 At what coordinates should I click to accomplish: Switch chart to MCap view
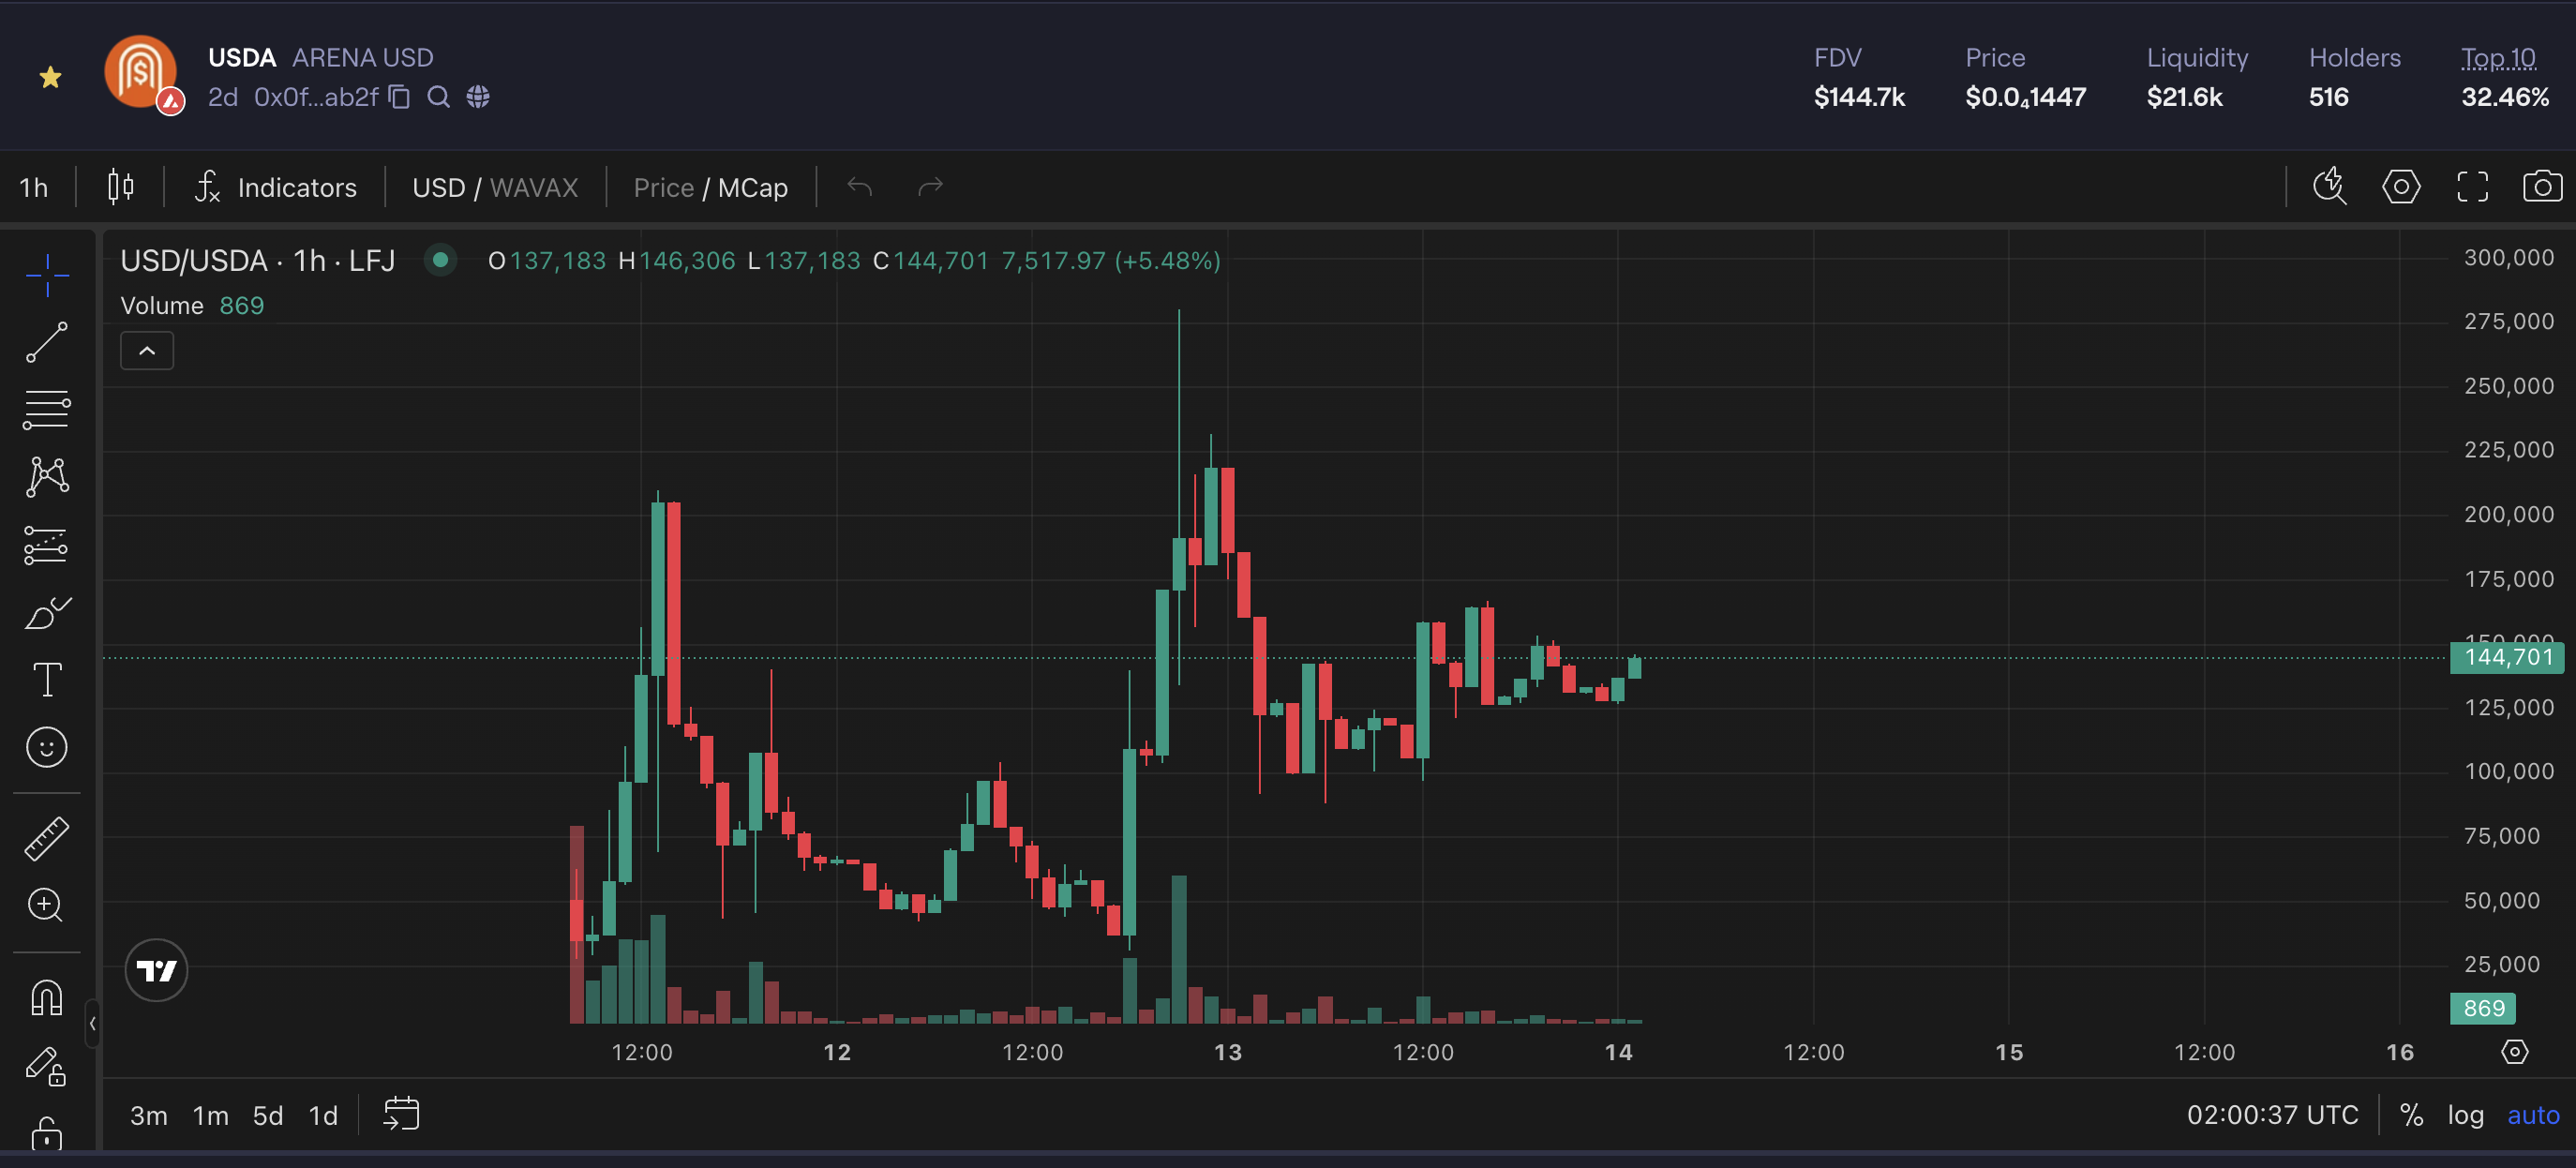[x=753, y=188]
